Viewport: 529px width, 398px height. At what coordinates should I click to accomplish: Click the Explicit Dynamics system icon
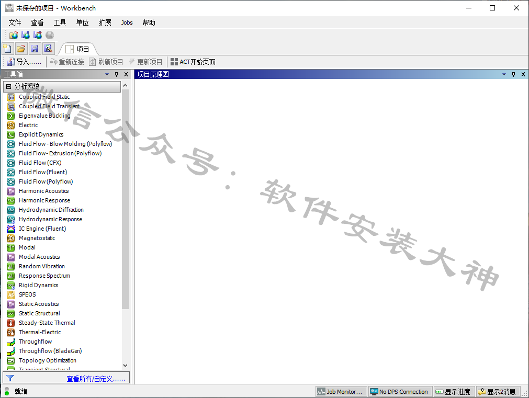click(11, 135)
